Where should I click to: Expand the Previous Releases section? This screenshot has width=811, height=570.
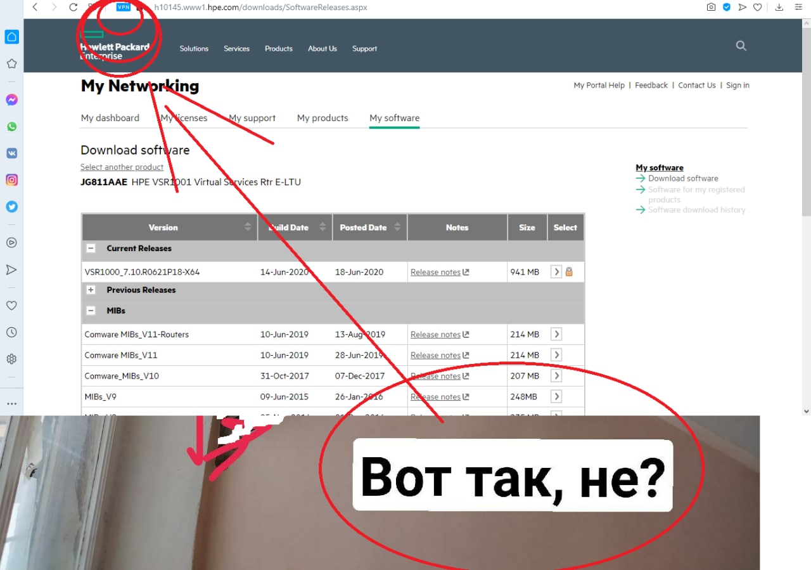click(91, 290)
